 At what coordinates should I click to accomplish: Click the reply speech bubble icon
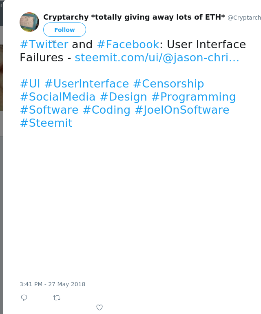[x=24, y=298]
